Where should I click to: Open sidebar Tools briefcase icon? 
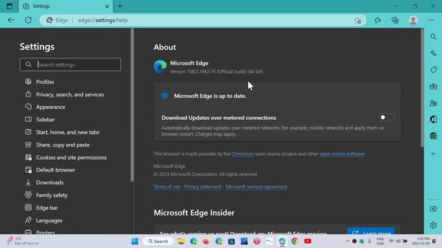433,86
